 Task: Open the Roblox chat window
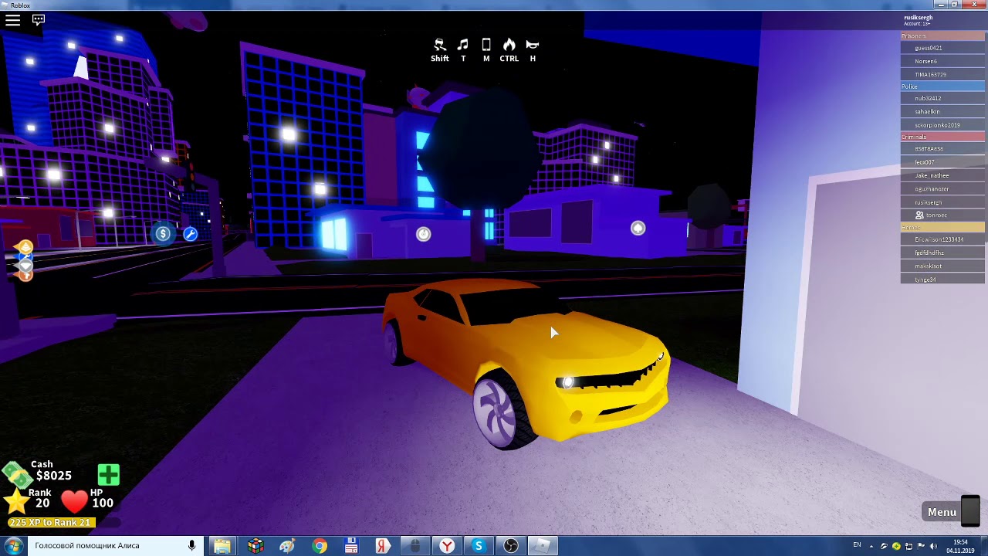(x=38, y=20)
